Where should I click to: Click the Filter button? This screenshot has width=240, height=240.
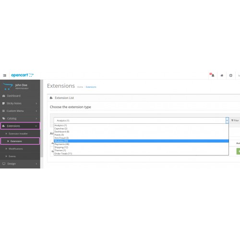[235, 120]
